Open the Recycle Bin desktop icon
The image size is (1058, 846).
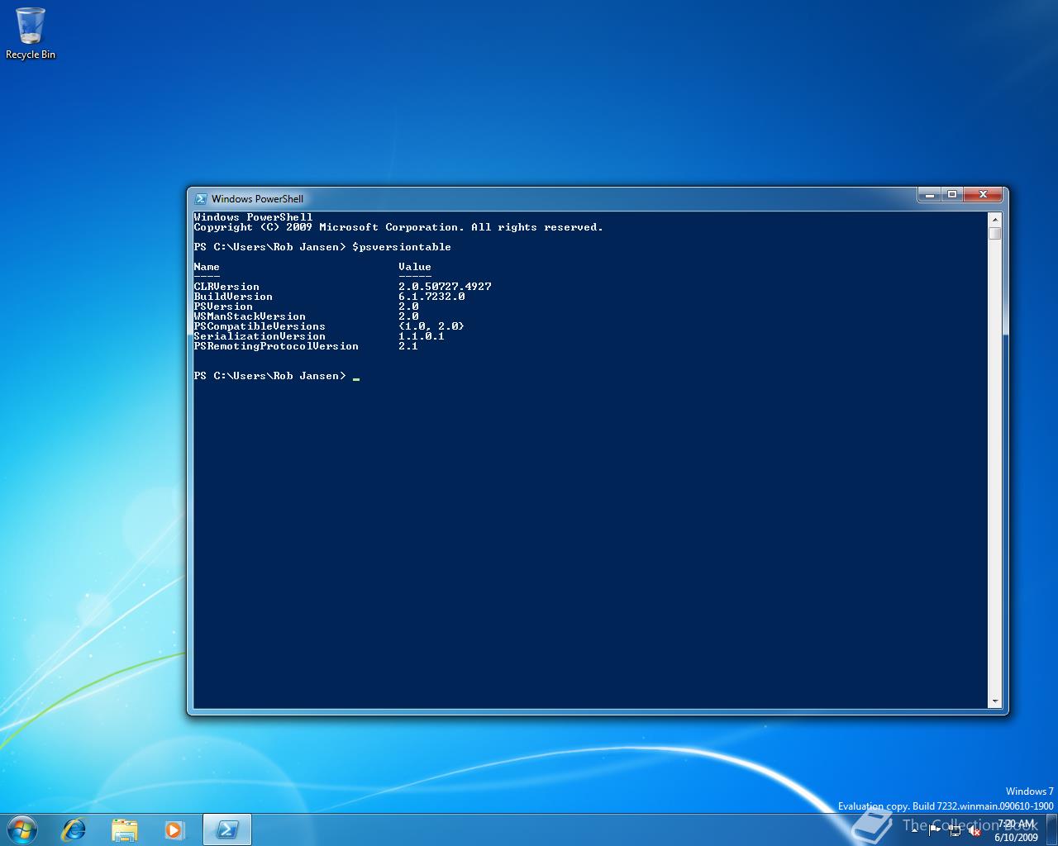(31, 34)
